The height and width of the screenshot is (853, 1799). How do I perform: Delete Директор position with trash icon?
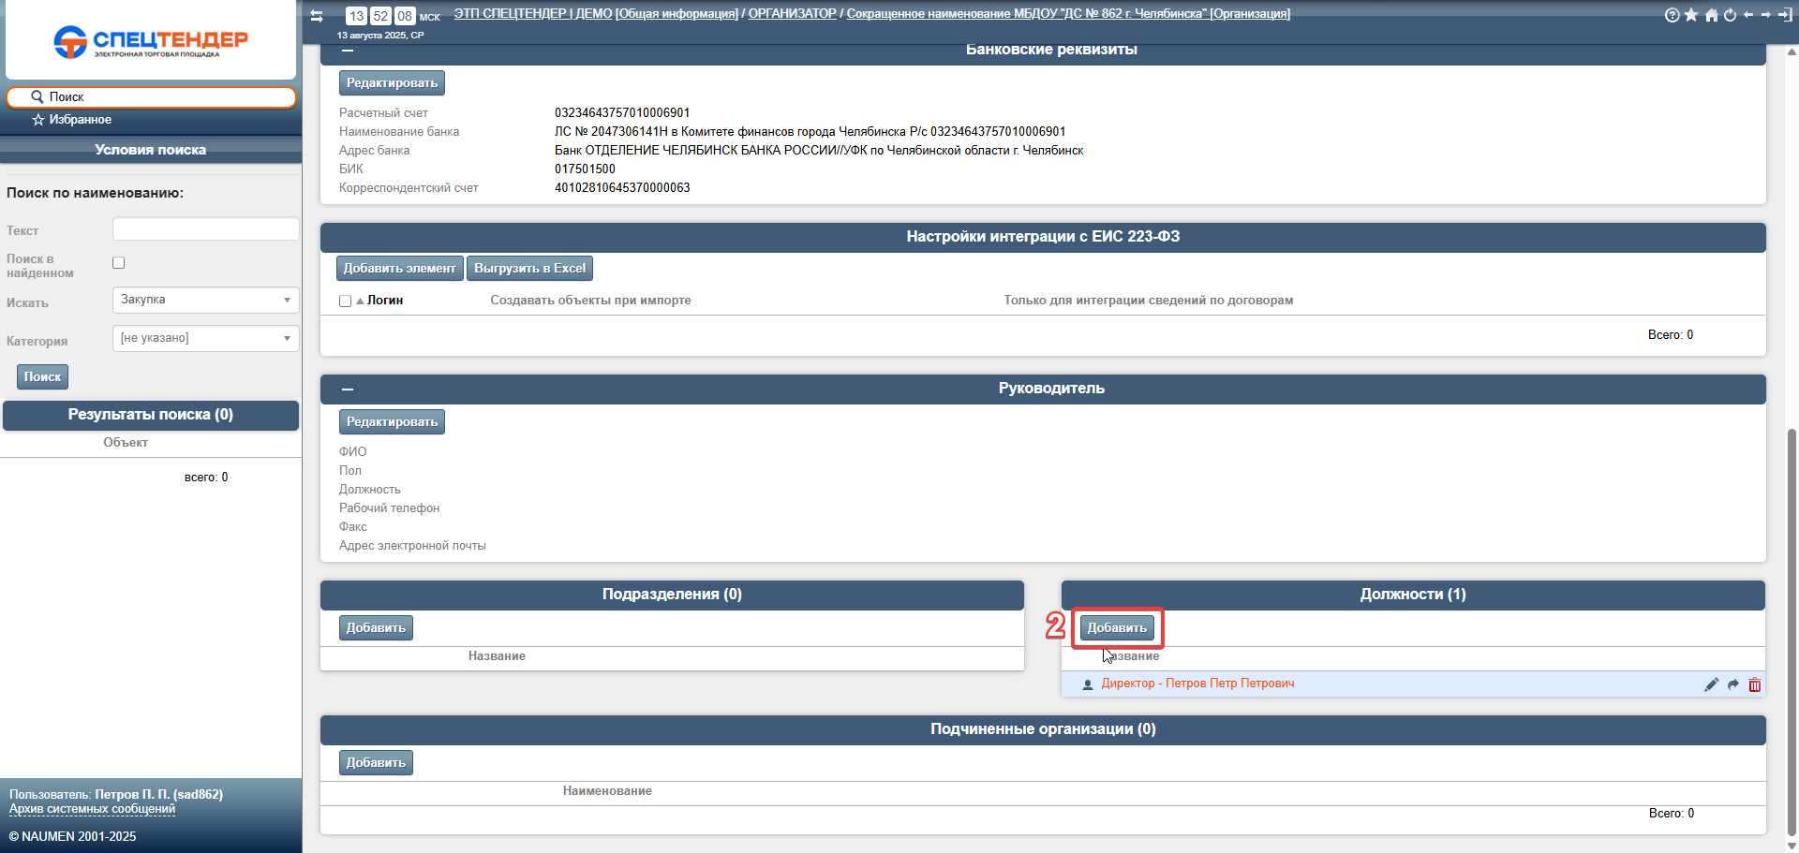(x=1754, y=684)
